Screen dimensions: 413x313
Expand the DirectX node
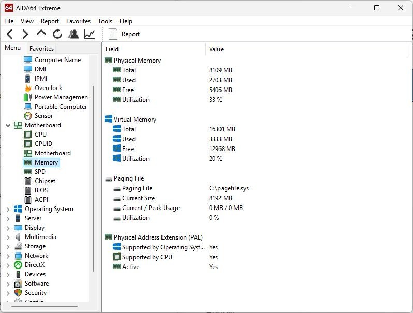[8, 265]
